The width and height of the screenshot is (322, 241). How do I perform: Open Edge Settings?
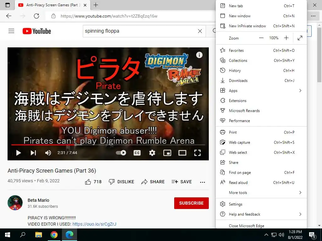pos(261,204)
